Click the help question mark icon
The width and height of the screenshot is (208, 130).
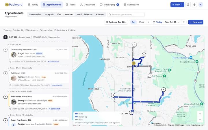[188, 5]
